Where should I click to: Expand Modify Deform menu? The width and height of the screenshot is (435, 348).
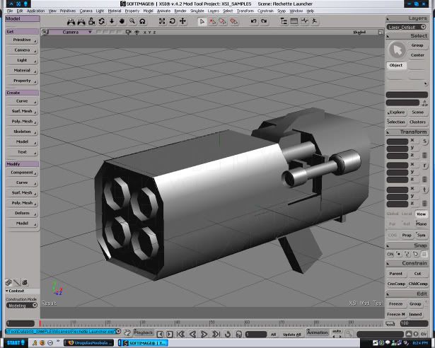point(22,213)
